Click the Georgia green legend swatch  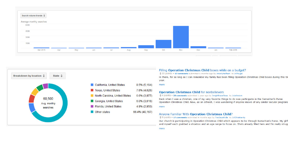click(x=92, y=101)
